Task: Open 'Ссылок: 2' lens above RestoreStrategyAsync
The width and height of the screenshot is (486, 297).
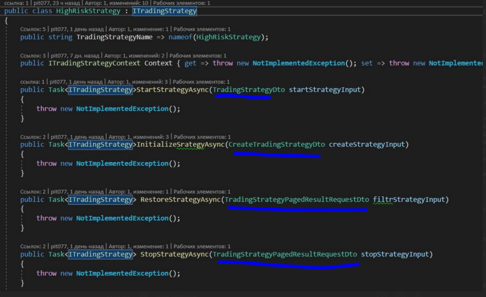Action: click(x=33, y=192)
